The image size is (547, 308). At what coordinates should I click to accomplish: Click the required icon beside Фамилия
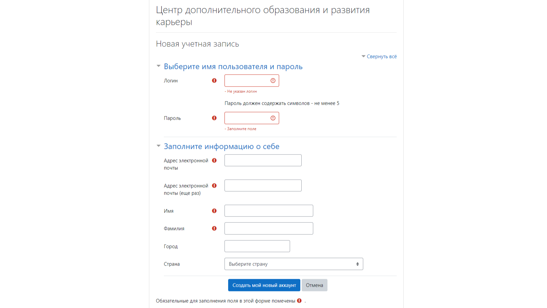[214, 228]
